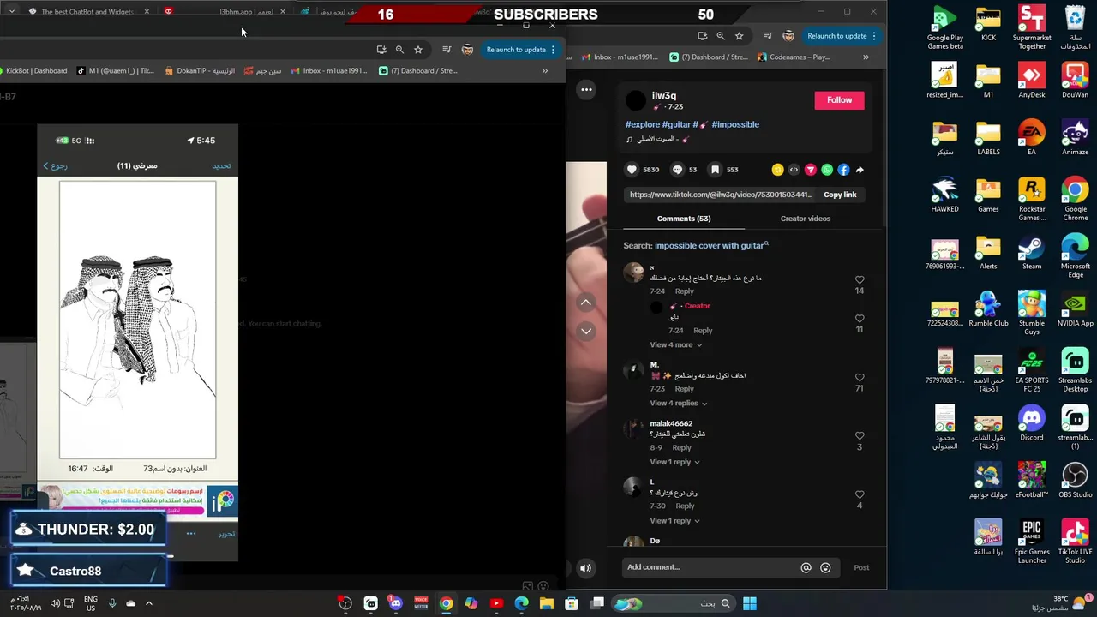Bookmark the video (553 saves)
The width and height of the screenshot is (1097, 617).
(x=715, y=170)
